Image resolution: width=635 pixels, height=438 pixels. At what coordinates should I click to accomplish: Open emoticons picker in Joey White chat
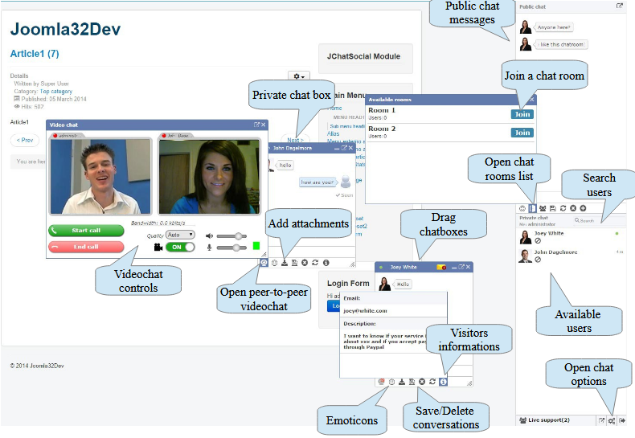pos(390,381)
